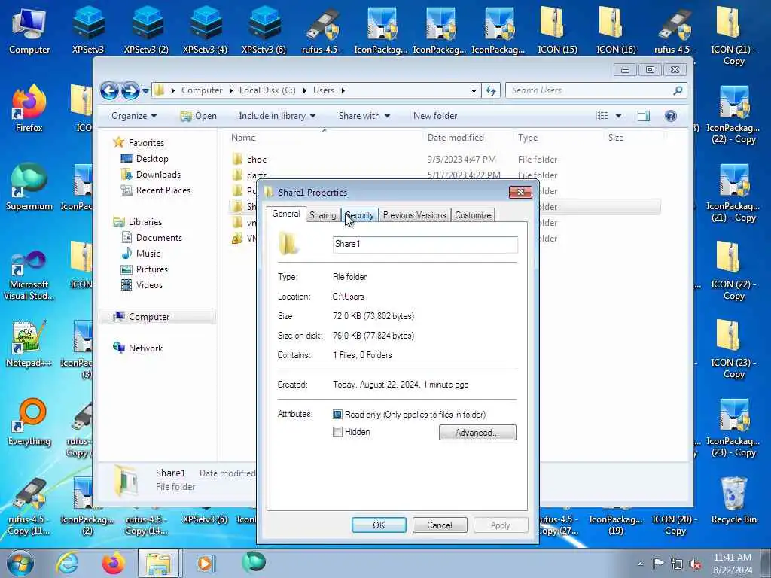Open Windows Media Player from taskbar
The width and height of the screenshot is (771, 578).
(x=205, y=563)
